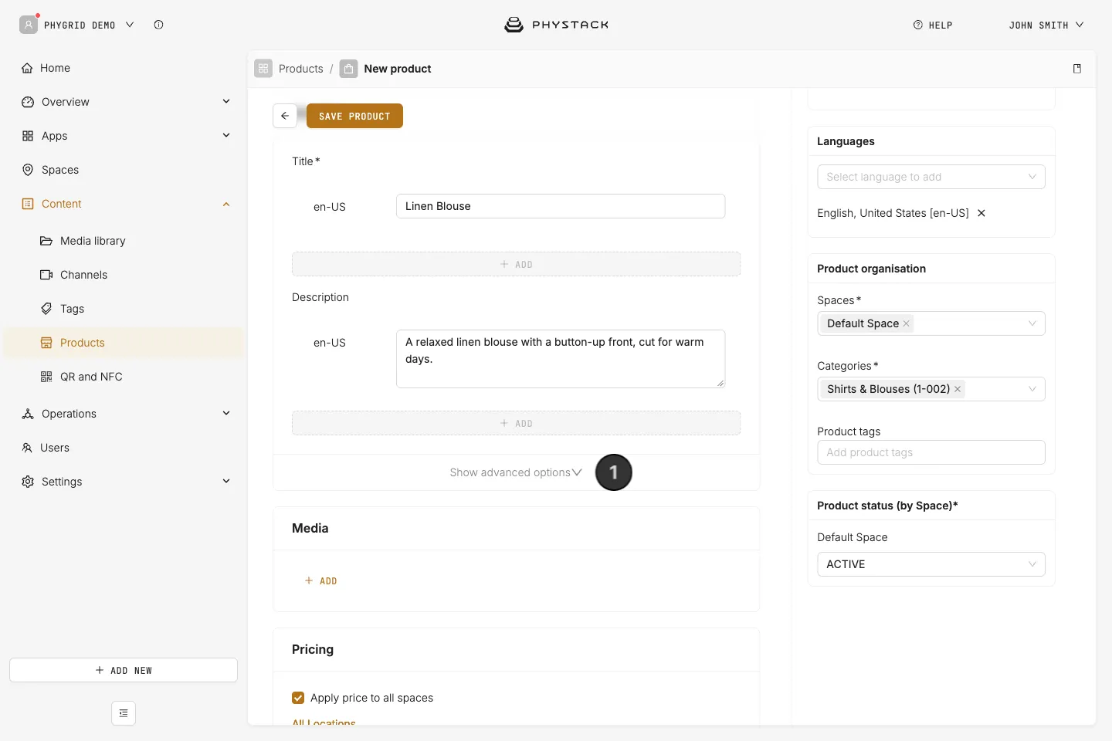The image size is (1112, 741).
Task: Click the Add product tags field
Action: (931, 452)
